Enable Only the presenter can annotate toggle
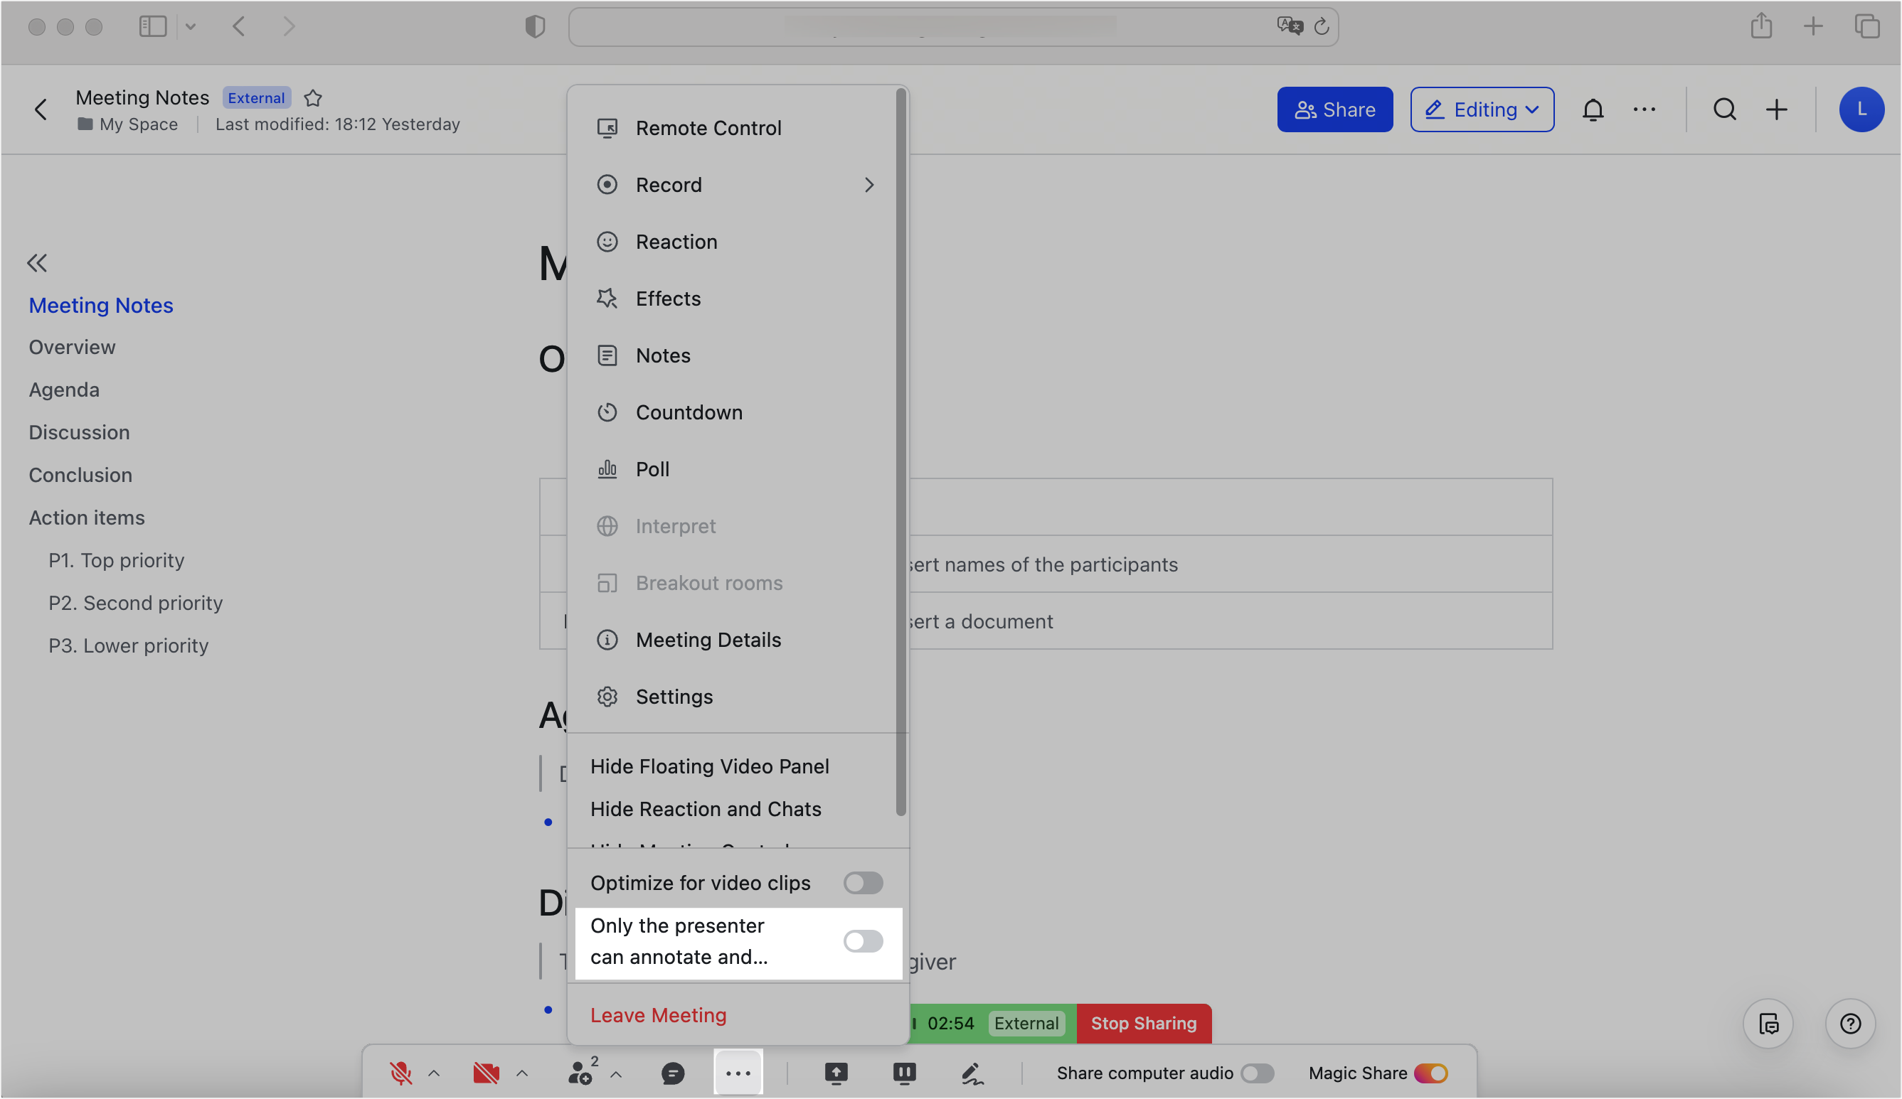 (863, 940)
